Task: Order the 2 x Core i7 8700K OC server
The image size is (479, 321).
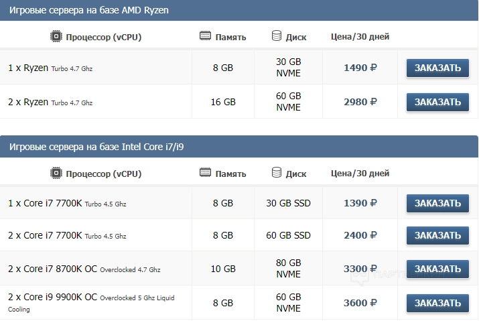Action: click(437, 269)
